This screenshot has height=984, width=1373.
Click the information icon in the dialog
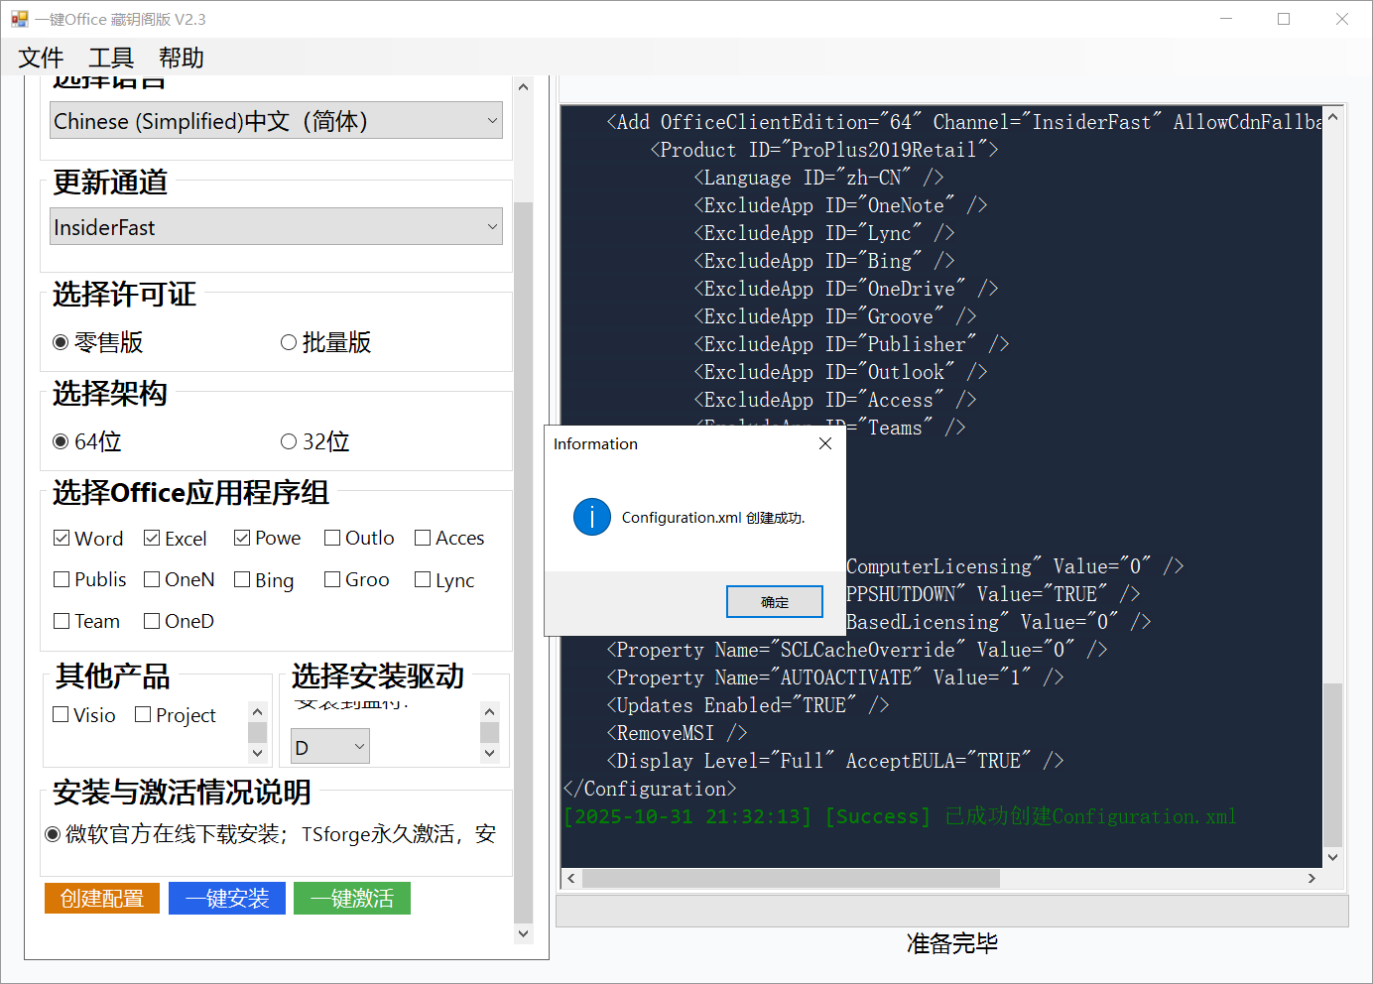click(592, 517)
